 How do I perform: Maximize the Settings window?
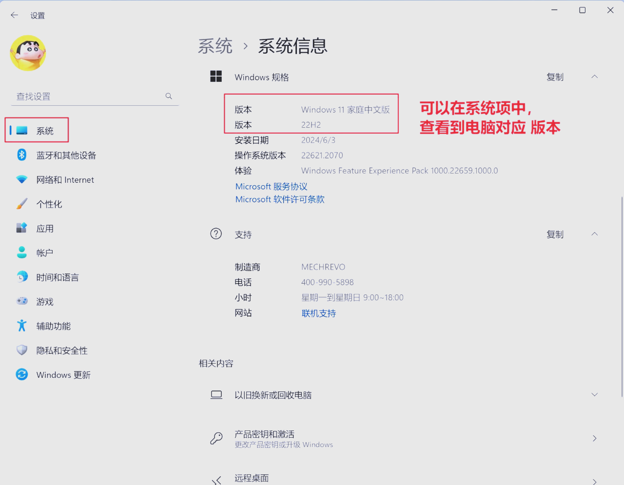click(x=582, y=10)
